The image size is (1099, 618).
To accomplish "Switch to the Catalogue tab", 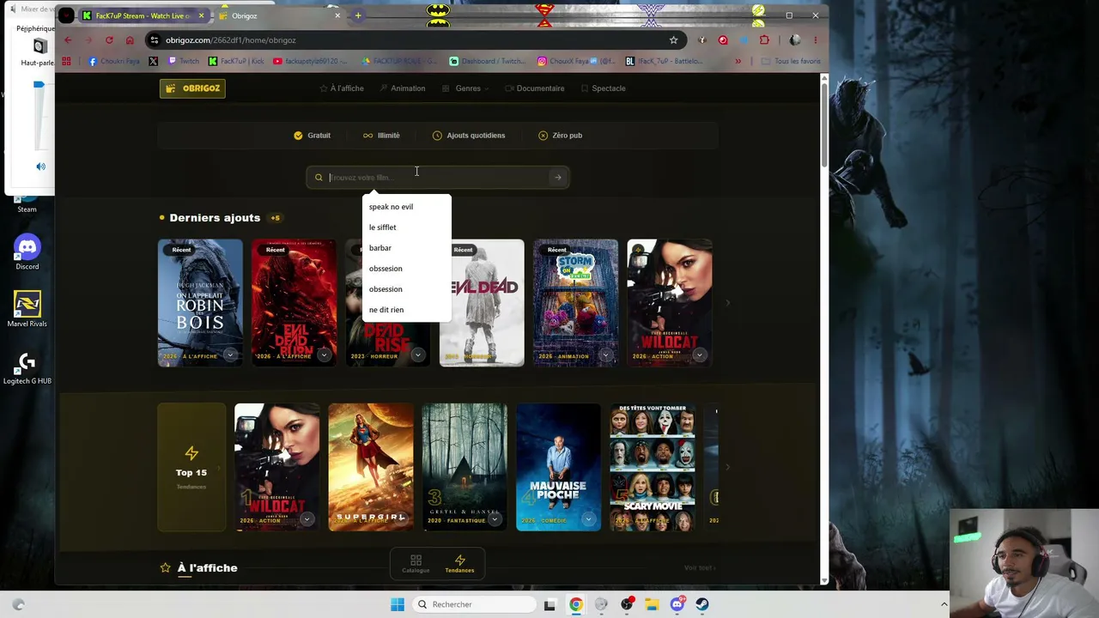I will (x=416, y=563).
